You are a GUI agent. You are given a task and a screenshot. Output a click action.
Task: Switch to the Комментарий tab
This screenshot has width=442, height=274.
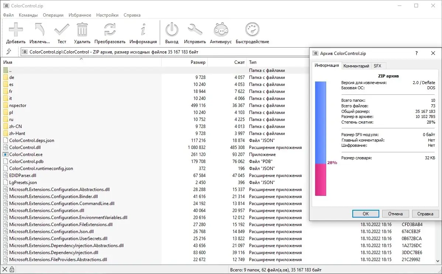click(x=356, y=66)
